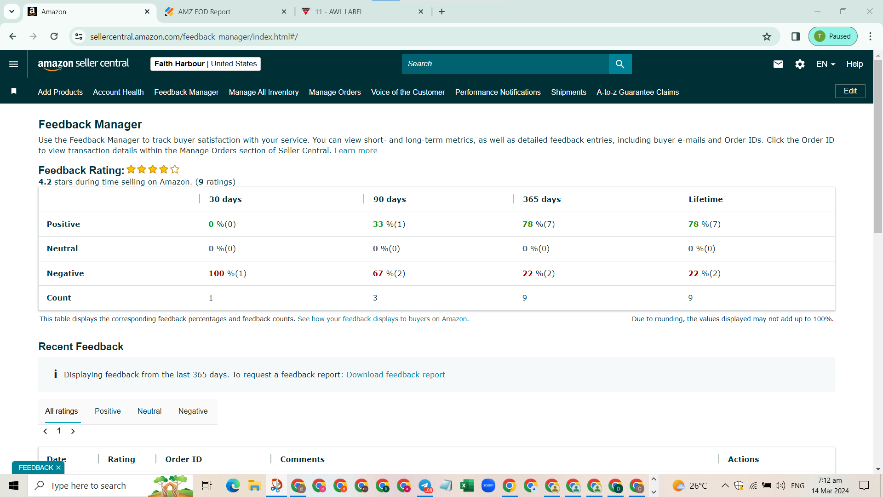The width and height of the screenshot is (883, 497).
Task: Go to next feedback page
Action: [73, 431]
